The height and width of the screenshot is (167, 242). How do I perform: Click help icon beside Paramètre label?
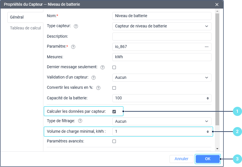tap(73, 47)
